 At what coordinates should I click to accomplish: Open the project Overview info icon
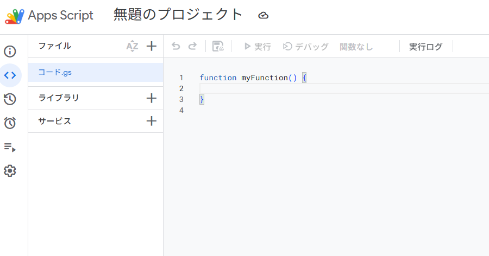pyautogui.click(x=10, y=52)
